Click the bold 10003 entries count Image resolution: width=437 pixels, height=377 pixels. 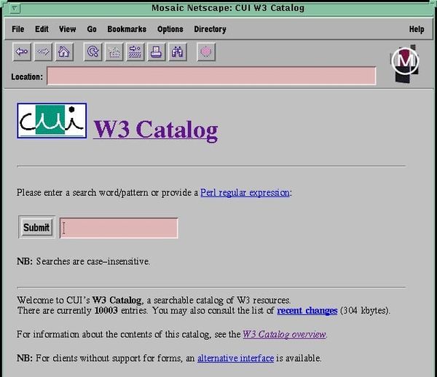tap(106, 311)
